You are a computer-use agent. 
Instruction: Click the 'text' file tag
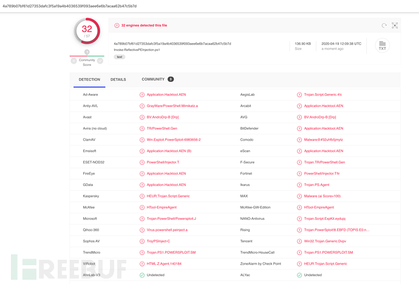pos(120,57)
